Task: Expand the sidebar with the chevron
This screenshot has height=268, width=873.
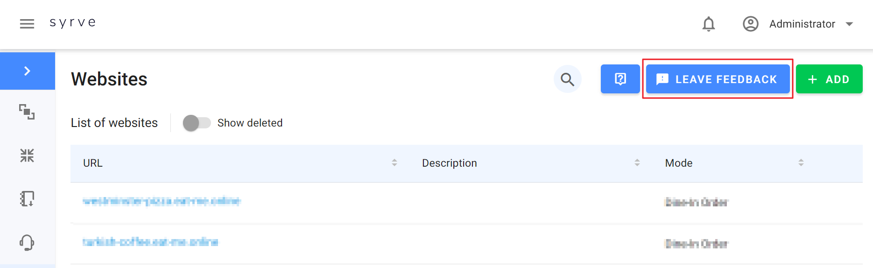Action: tap(27, 71)
